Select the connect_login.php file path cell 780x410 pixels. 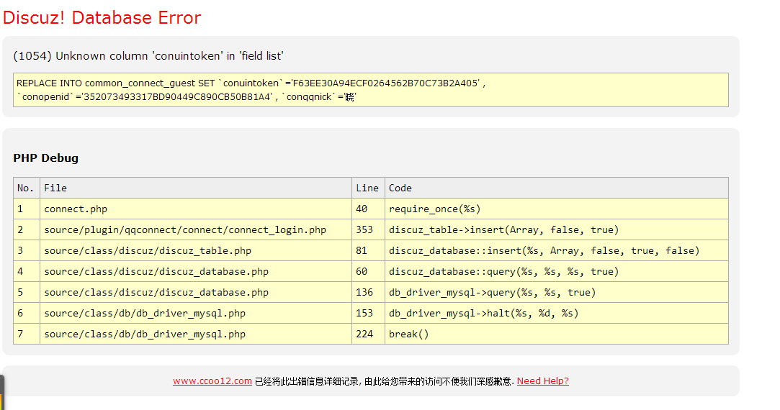click(x=185, y=230)
